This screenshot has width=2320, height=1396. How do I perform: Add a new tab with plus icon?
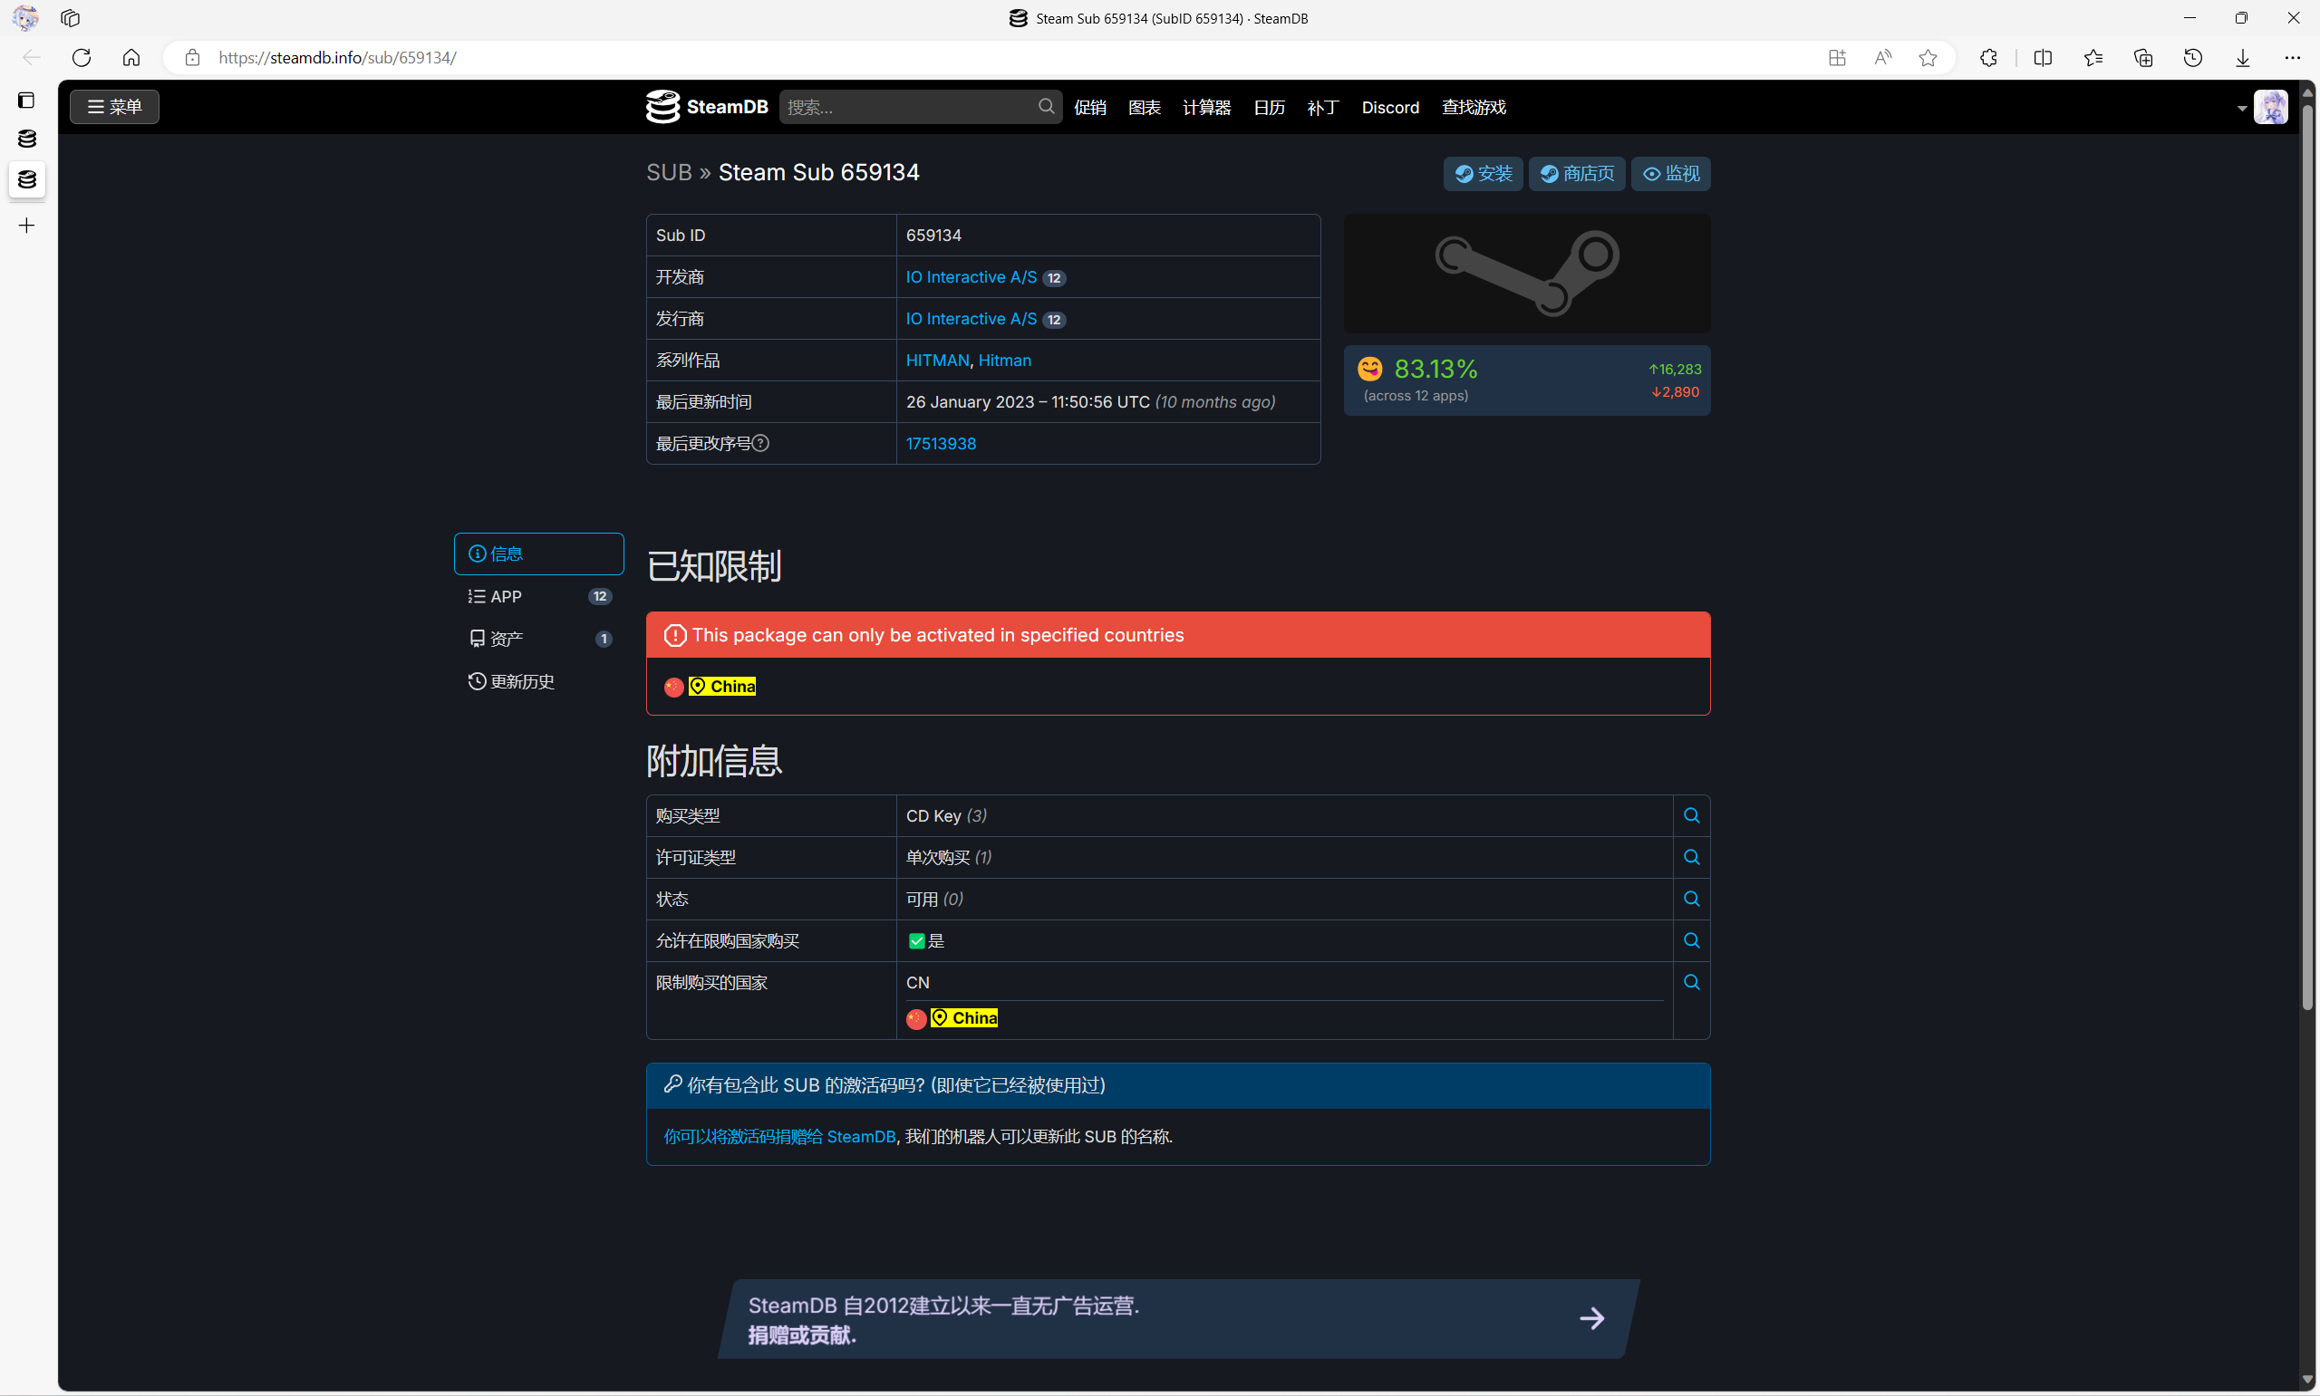click(x=26, y=225)
